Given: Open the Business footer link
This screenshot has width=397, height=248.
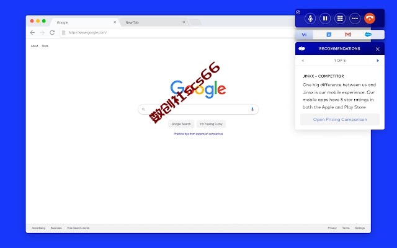Looking at the screenshot, I should 56,228.
